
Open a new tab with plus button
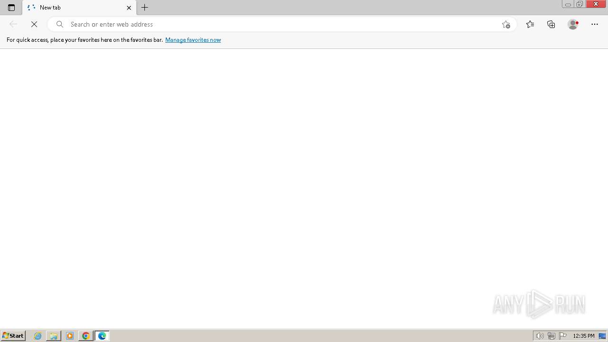click(x=145, y=8)
